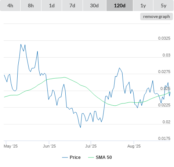The width and height of the screenshot is (174, 167).
Task: Switch to the 4h time range tab
Action: tap(10, 6)
